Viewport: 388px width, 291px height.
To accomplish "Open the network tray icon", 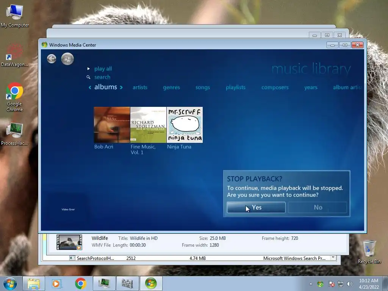I will (x=341, y=284).
